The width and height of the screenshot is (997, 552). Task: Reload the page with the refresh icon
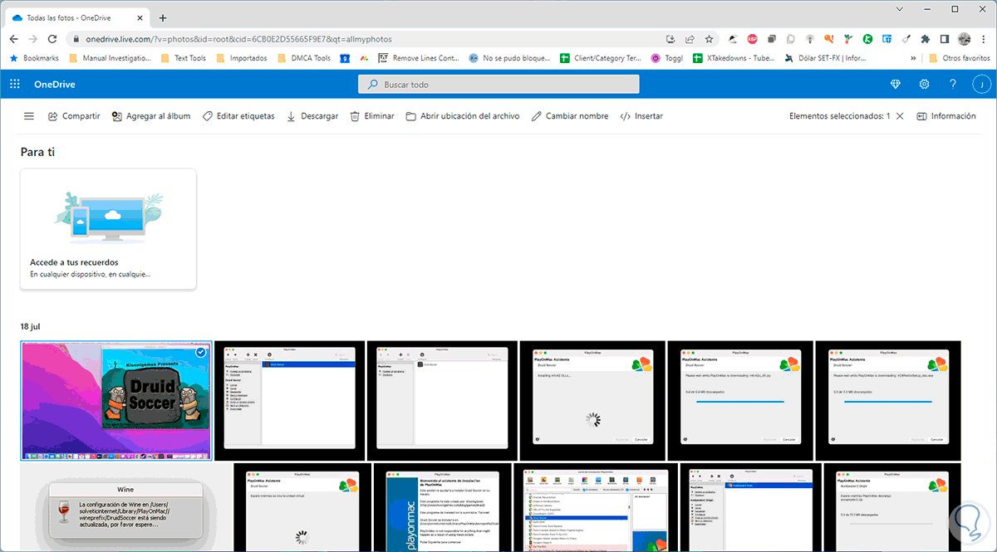53,39
